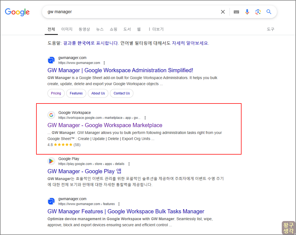Click the Google logo to return home
Screen dimensions: 296x235
click(17, 12)
